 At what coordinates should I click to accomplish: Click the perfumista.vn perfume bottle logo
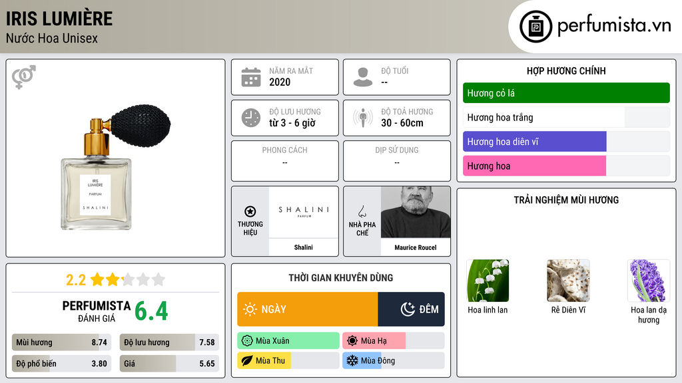tap(535, 27)
